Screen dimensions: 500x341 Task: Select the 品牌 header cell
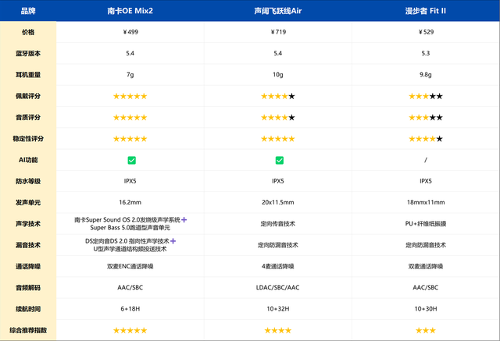click(x=28, y=12)
